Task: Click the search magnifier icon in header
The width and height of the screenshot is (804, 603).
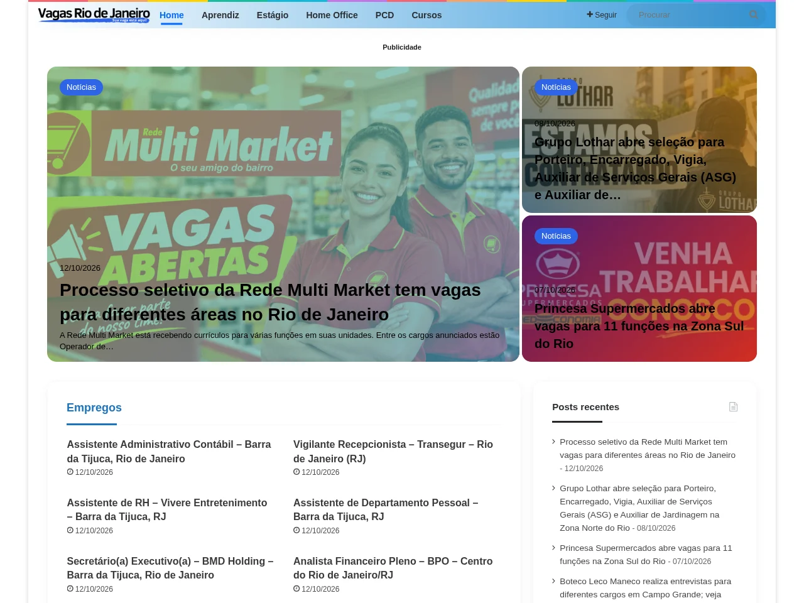Action: 754,14
